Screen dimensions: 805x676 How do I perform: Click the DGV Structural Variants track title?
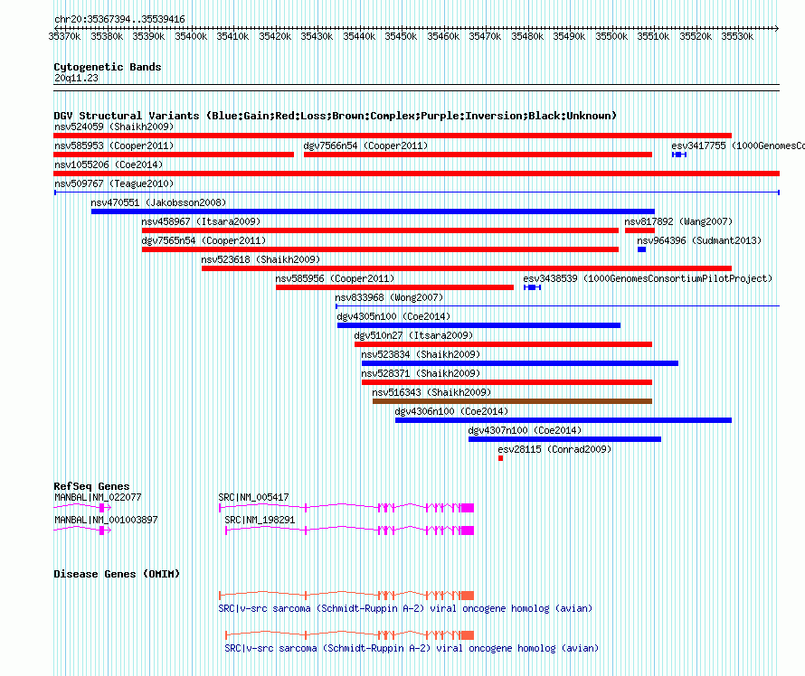(336, 116)
